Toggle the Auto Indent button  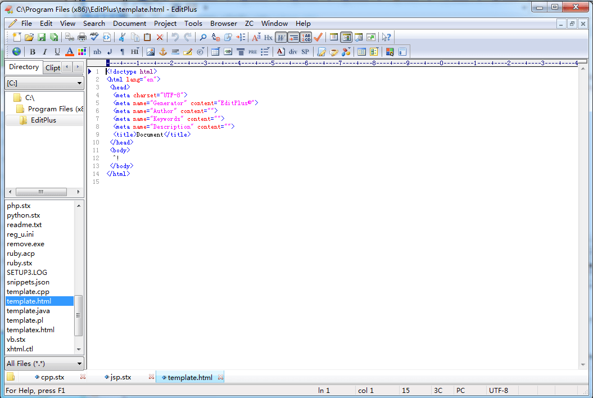click(x=293, y=37)
